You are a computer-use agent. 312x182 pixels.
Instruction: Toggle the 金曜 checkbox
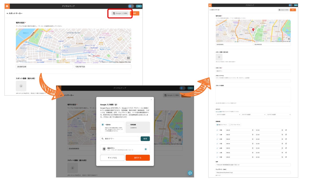217,148
